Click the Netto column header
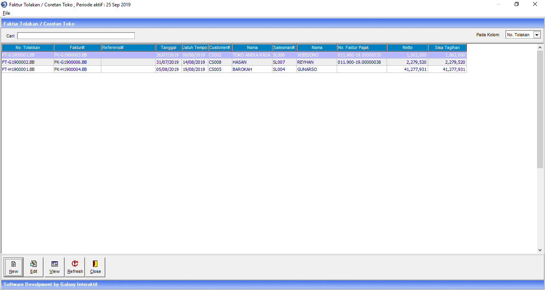Screen dimensions: 545x290 407,48
